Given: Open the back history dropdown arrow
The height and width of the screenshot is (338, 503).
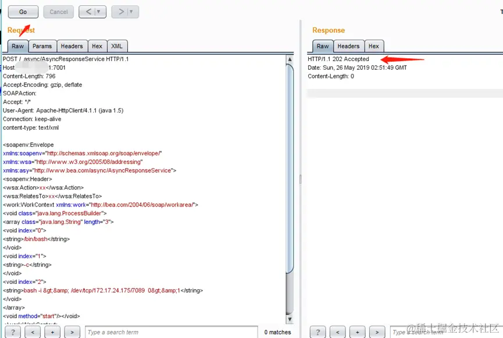Looking at the screenshot, I should [99, 12].
